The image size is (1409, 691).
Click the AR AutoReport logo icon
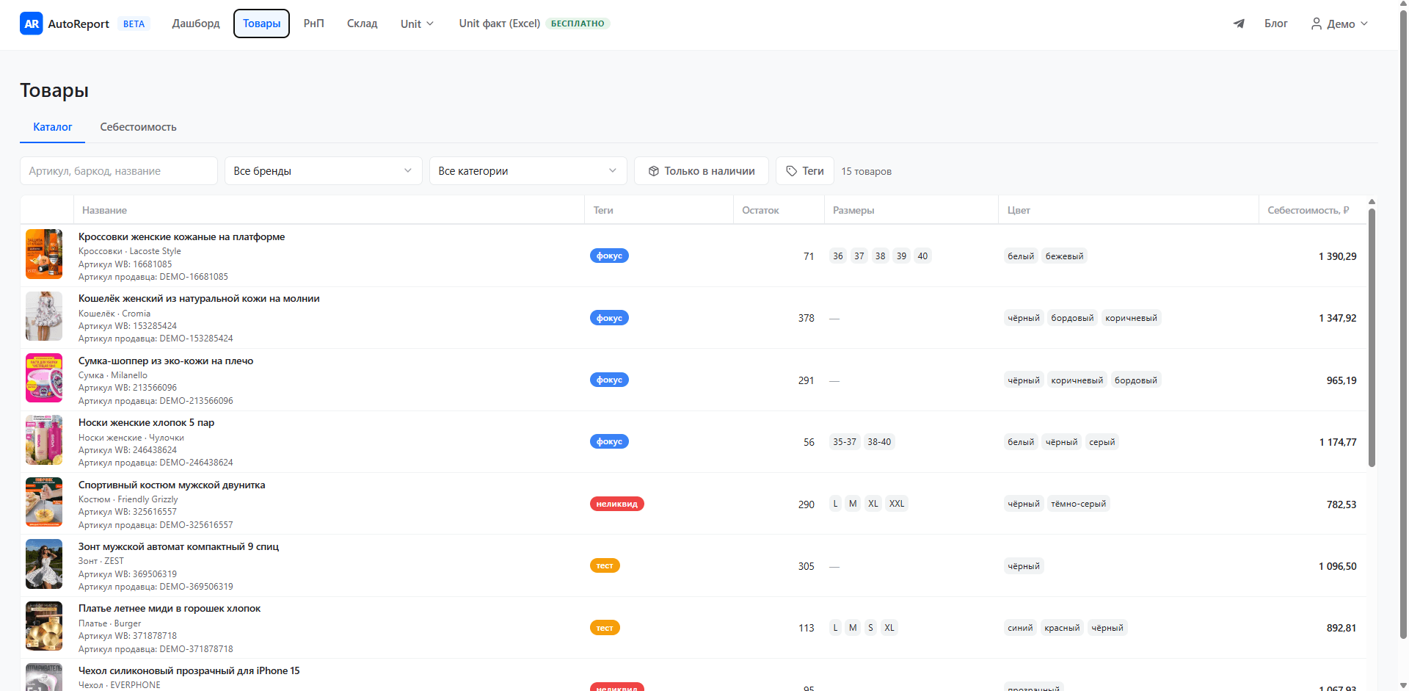[32, 23]
